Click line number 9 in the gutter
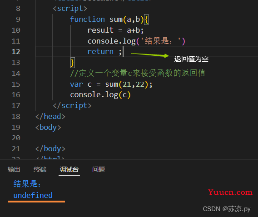Viewport: 258px width, 217px height. [x=18, y=20]
